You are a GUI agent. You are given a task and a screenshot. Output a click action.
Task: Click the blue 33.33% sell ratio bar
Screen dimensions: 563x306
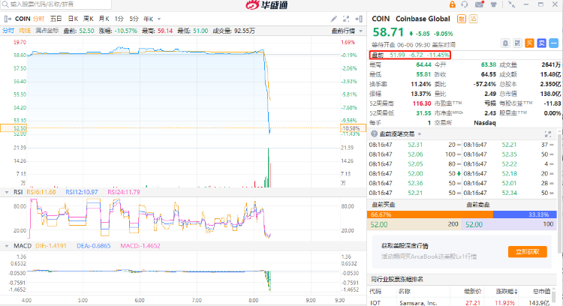(x=525, y=214)
